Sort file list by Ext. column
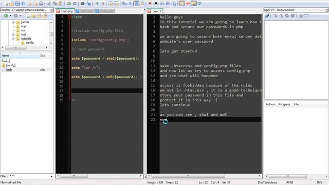Image resolution: width=329 pixels, height=185 pixels. (x=46, y=55)
